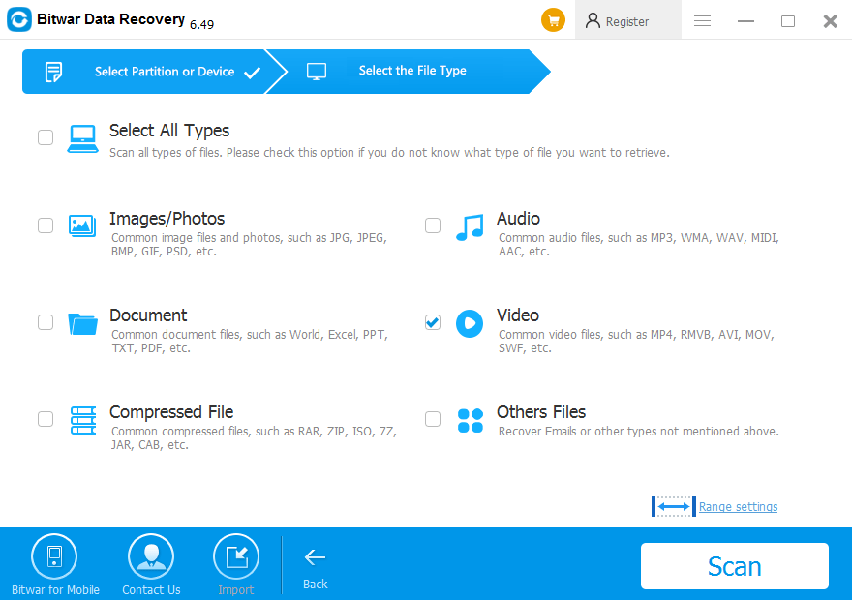Click the 'Recover Emails or other types' description
The width and height of the screenshot is (852, 600).
pyautogui.click(x=638, y=432)
